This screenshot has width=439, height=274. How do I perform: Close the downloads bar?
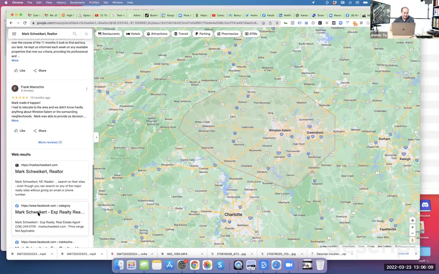point(416,254)
